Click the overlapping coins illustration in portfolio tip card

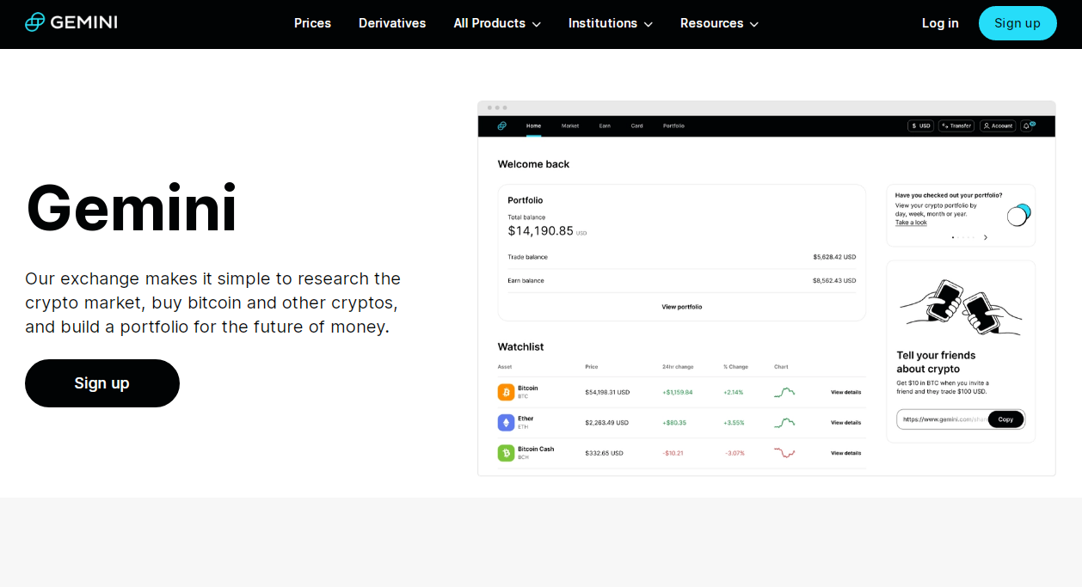[x=1019, y=214]
